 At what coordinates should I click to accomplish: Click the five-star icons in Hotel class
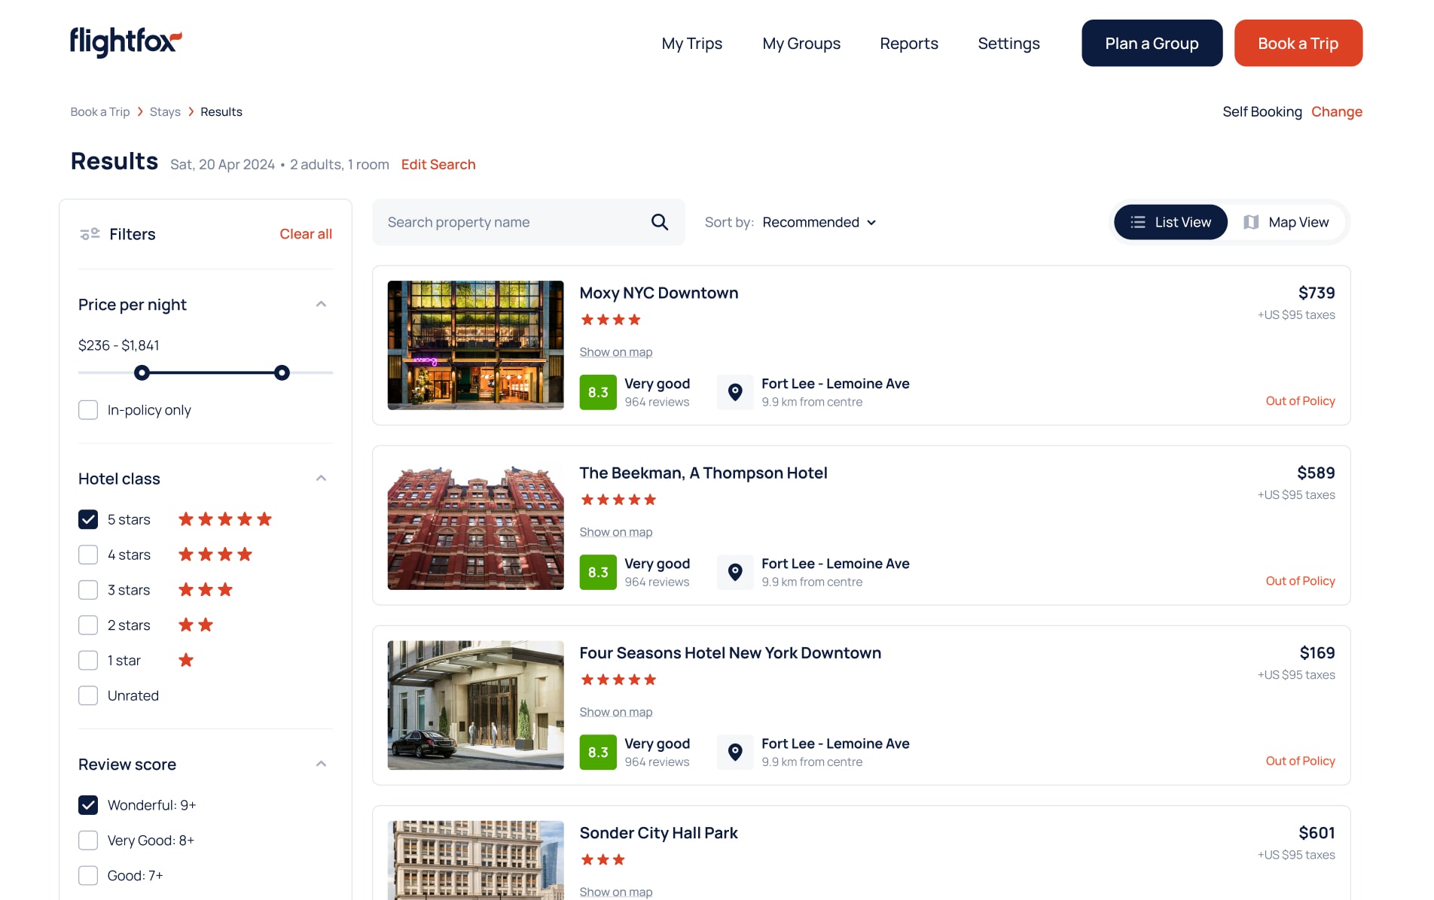click(x=225, y=519)
